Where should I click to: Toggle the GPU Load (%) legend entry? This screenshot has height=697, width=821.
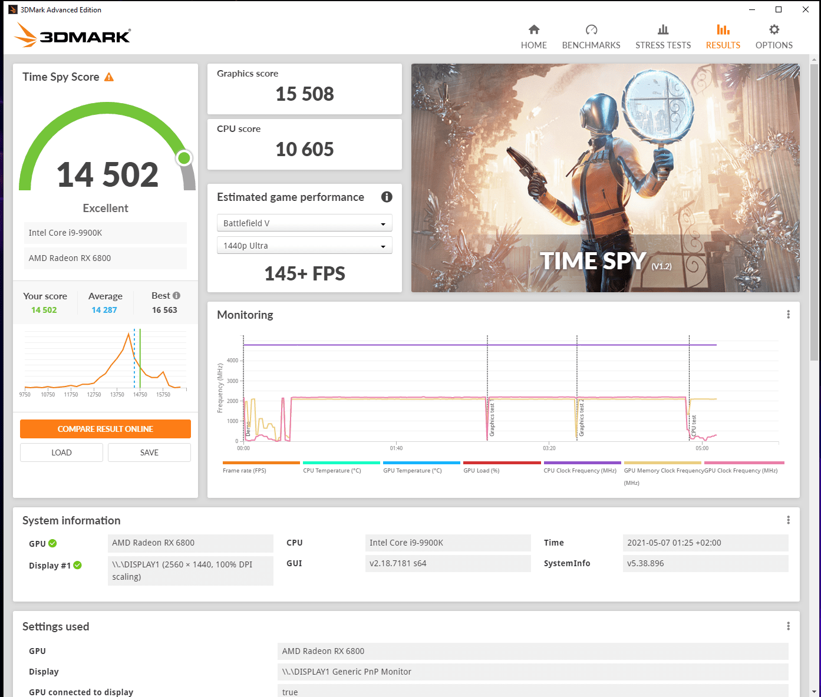tap(502, 467)
